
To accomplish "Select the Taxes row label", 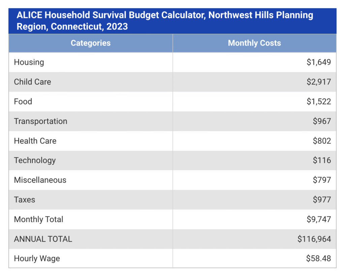I will 24,200.
